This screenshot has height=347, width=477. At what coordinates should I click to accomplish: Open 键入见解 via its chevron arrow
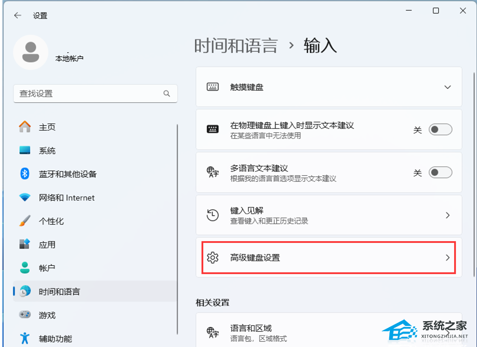pyautogui.click(x=448, y=215)
